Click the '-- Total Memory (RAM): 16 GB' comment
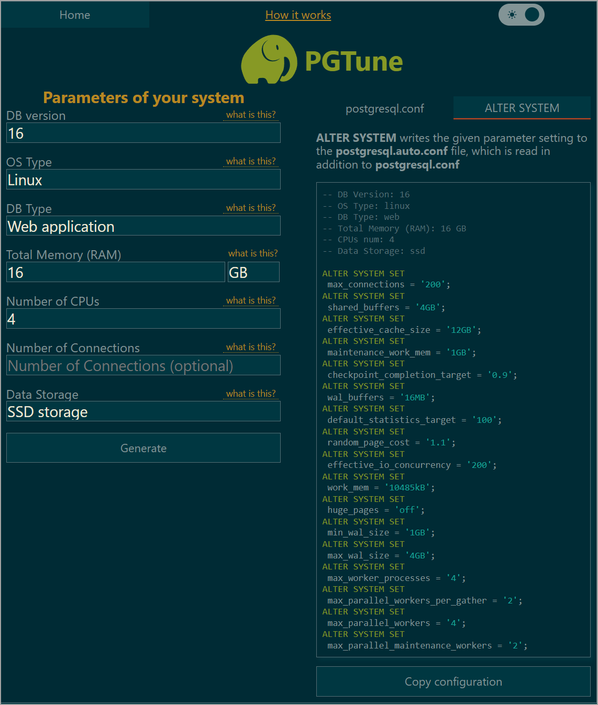598x705 pixels. pos(394,228)
